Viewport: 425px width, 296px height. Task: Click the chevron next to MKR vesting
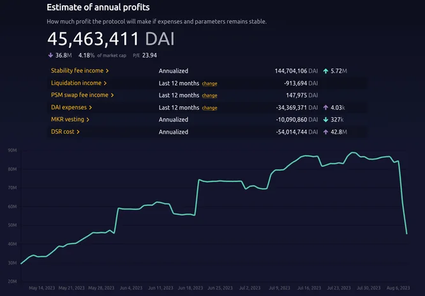(87, 120)
